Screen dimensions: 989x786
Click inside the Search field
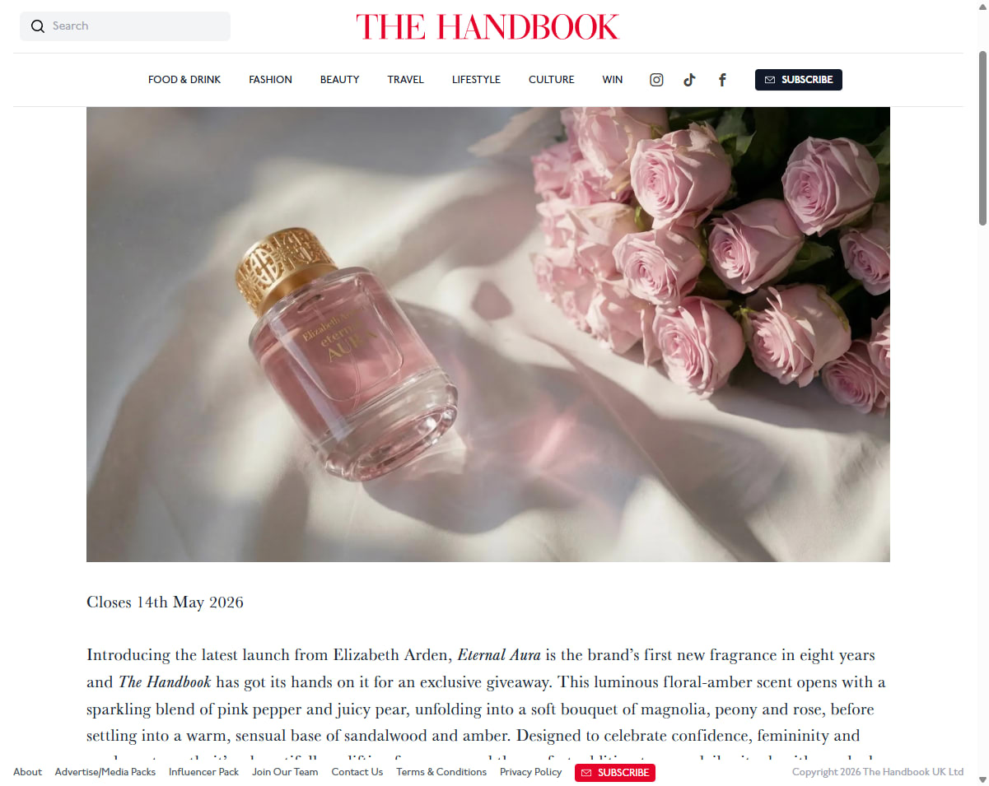tap(125, 26)
